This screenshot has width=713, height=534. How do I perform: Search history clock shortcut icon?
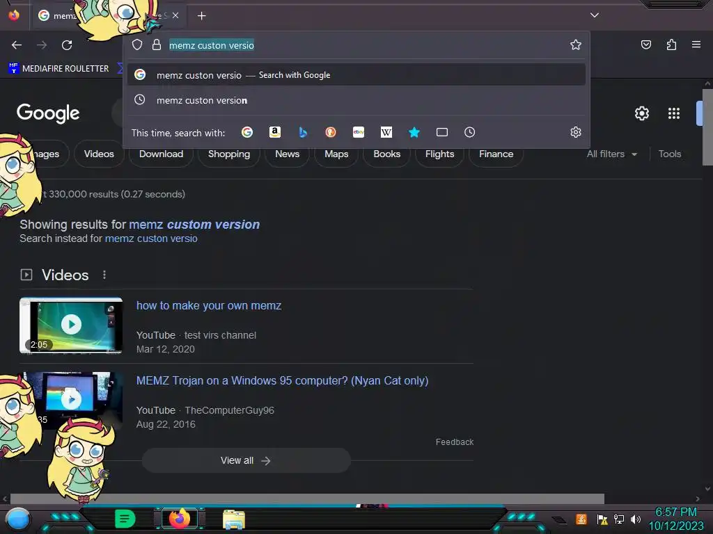(470, 132)
